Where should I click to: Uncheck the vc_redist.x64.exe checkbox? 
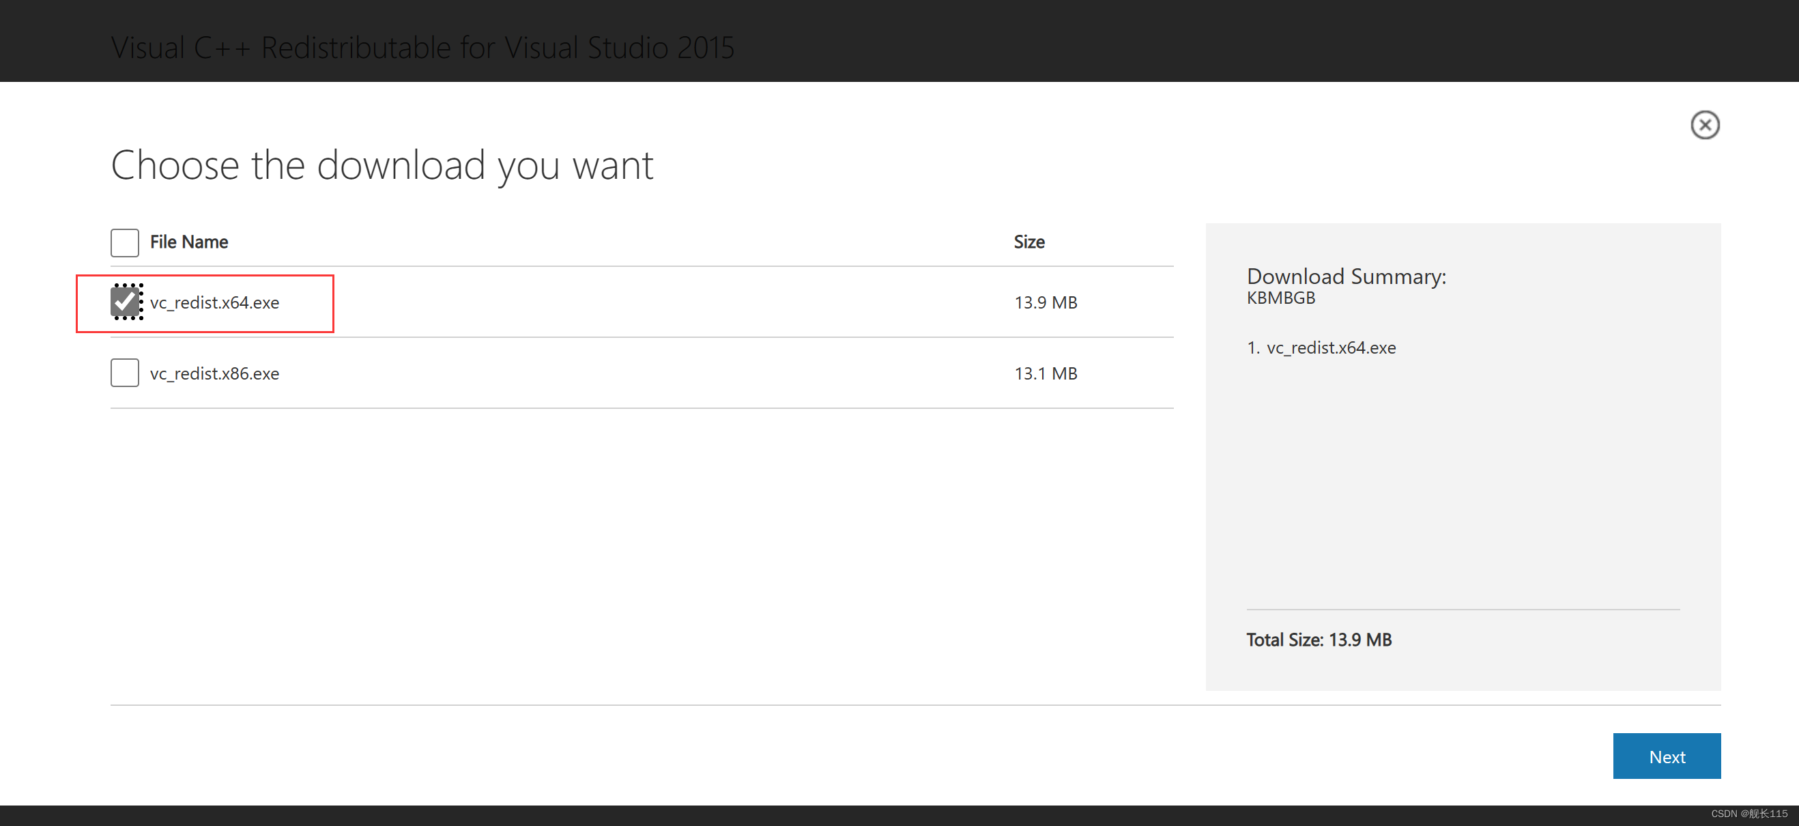click(x=125, y=302)
